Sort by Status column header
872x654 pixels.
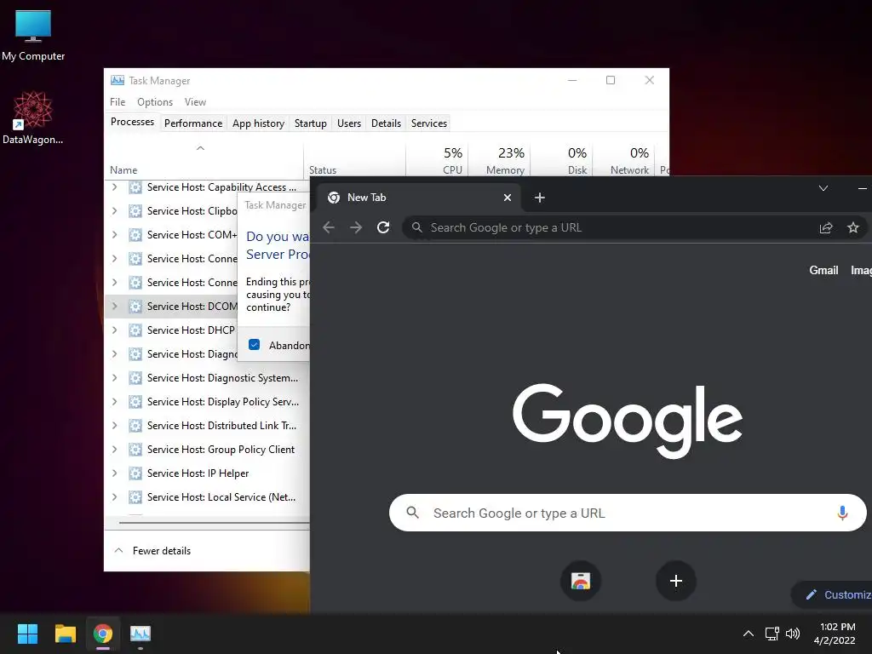pos(355,160)
